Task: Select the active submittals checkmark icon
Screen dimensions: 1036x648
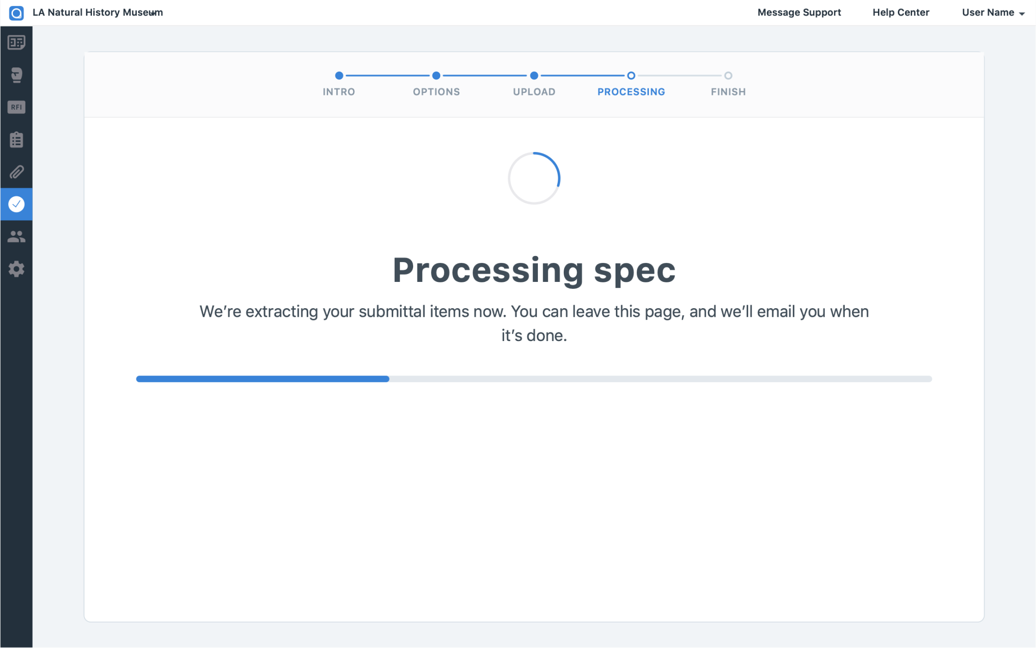Action: [x=16, y=204]
